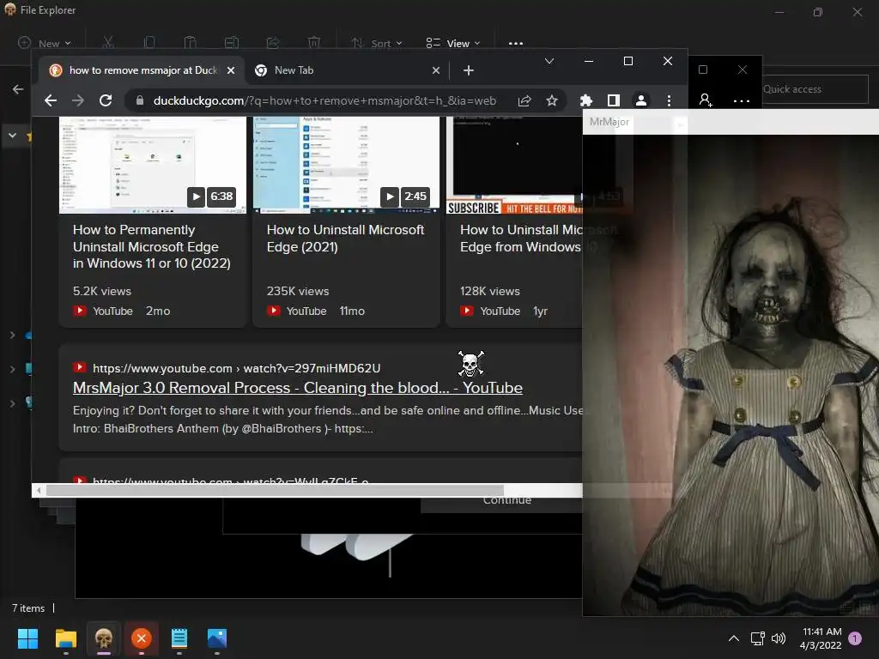Open the File Explorer View dropdown

[453, 43]
